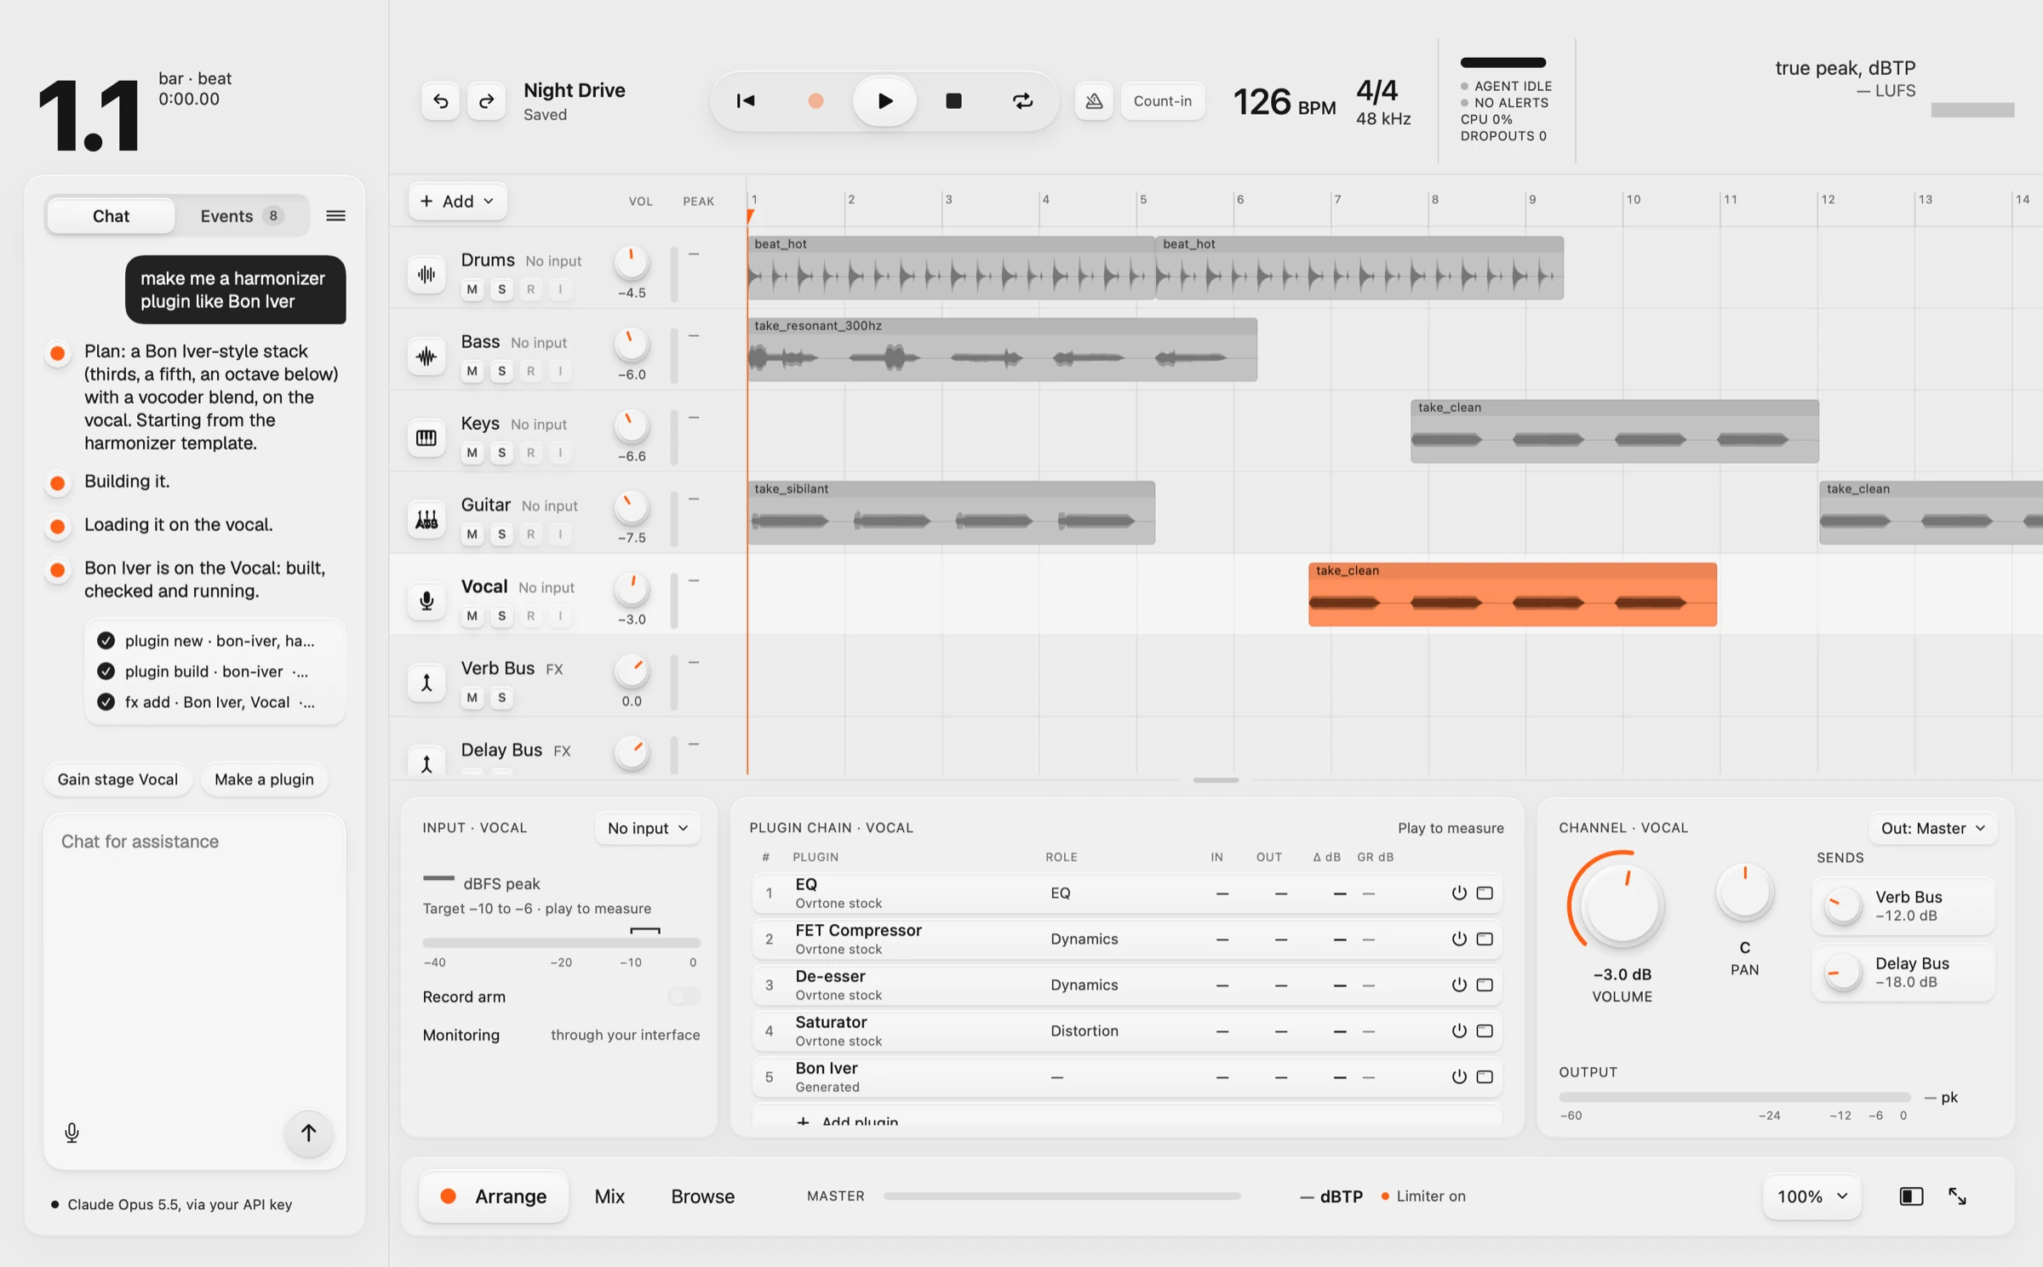Mute the Vocal track
The height and width of the screenshot is (1267, 2043).
[472, 616]
